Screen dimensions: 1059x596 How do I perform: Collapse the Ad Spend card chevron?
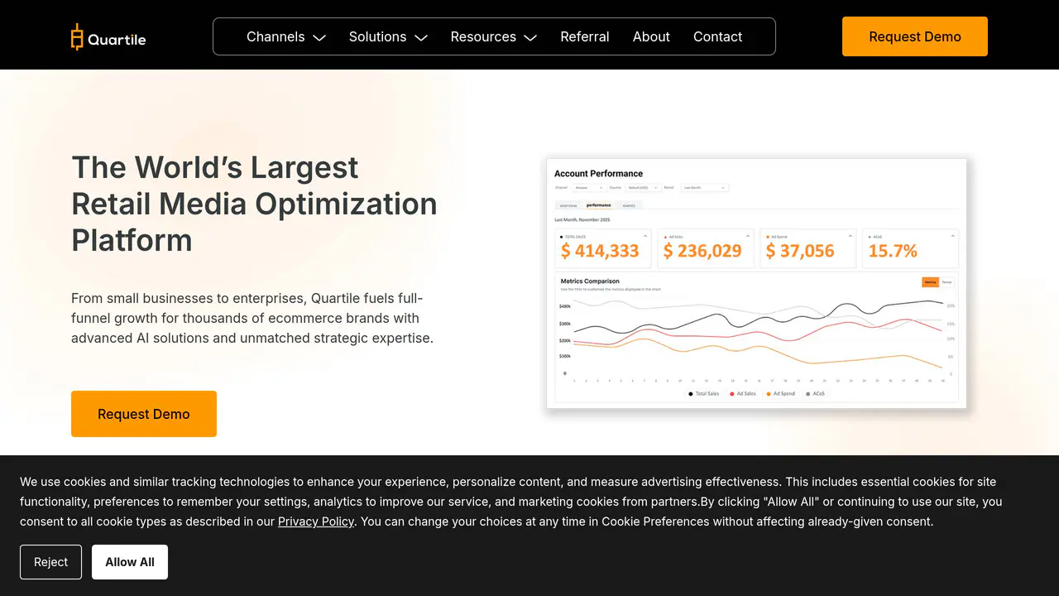tap(851, 236)
